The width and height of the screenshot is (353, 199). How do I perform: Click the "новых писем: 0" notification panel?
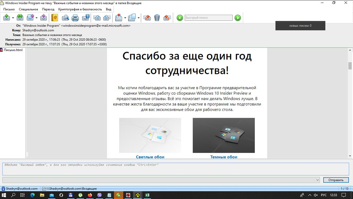coord(300,26)
